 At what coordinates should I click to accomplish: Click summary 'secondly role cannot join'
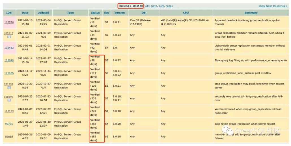(249, 98)
